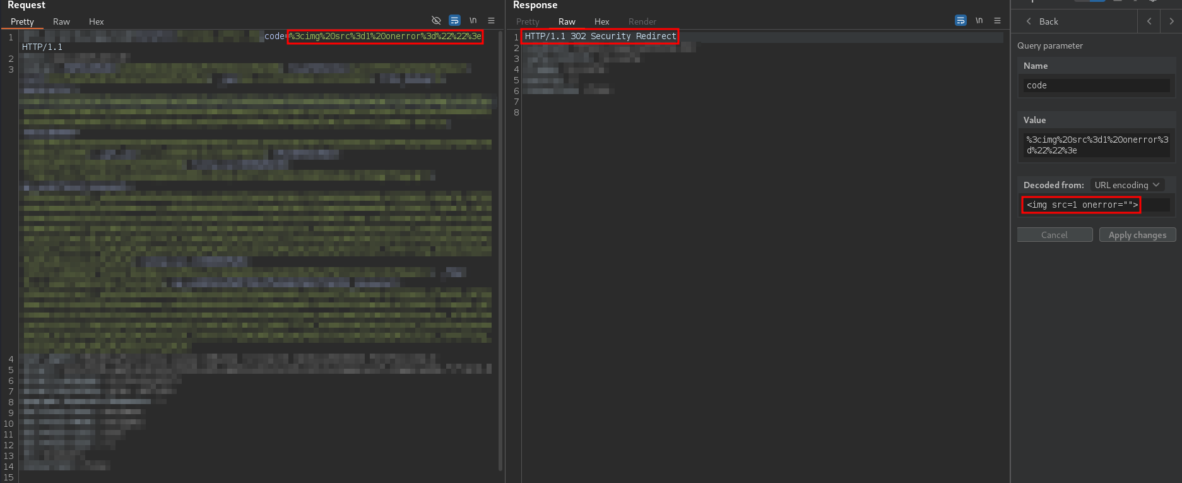Go to next inspector item with right chevron

tap(1171, 21)
